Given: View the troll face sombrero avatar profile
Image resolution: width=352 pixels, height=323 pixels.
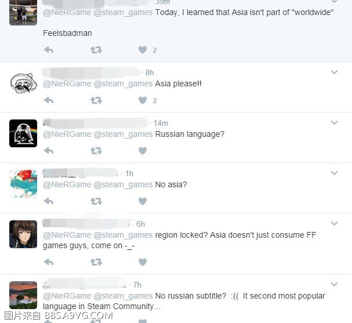Looking at the screenshot, I should 23,83.
